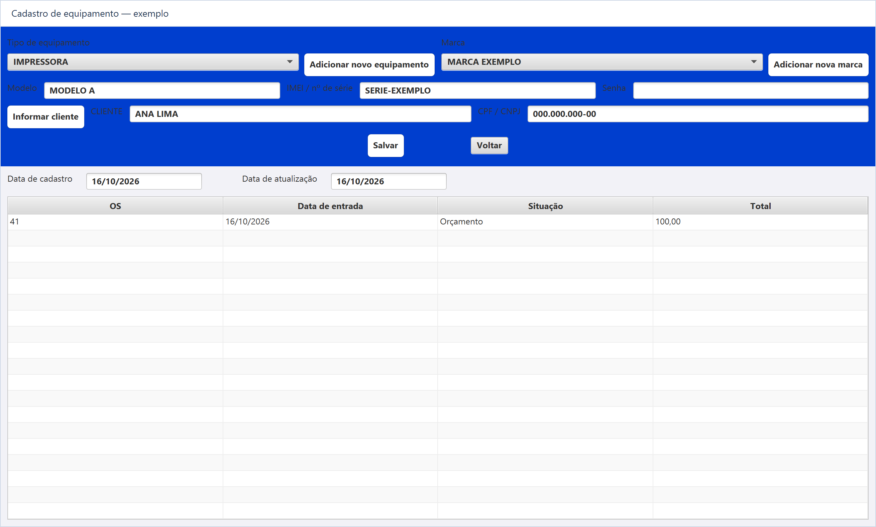Screen dimensions: 876x527
Task: Select the OS 41 cell in table
Action: click(115, 222)
